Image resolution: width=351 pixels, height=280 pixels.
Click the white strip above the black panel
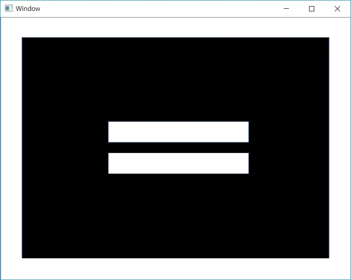(x=175, y=28)
